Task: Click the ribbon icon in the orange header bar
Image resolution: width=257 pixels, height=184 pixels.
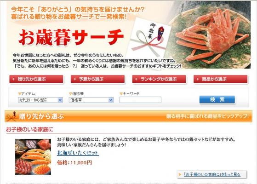Action: point(11,116)
